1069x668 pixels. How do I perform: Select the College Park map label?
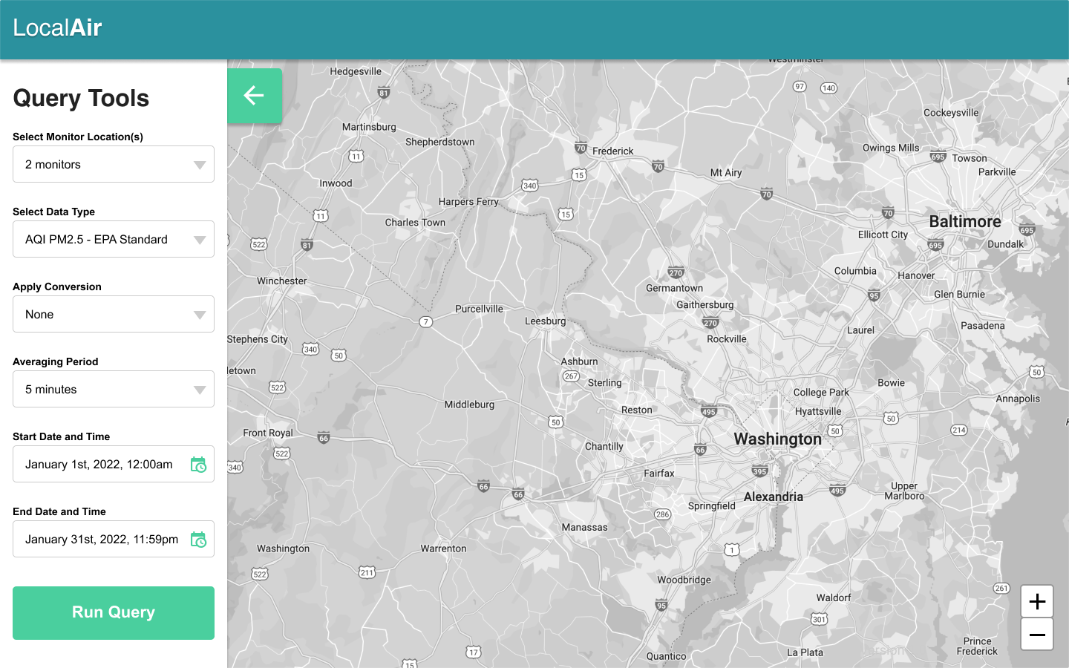point(821,393)
